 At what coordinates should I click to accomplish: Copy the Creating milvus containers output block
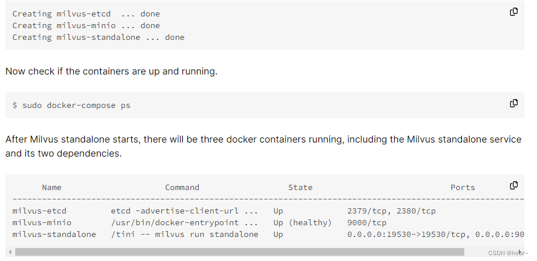tap(514, 12)
